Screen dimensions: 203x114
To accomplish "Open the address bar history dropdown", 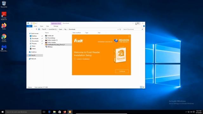I will 118,29.
